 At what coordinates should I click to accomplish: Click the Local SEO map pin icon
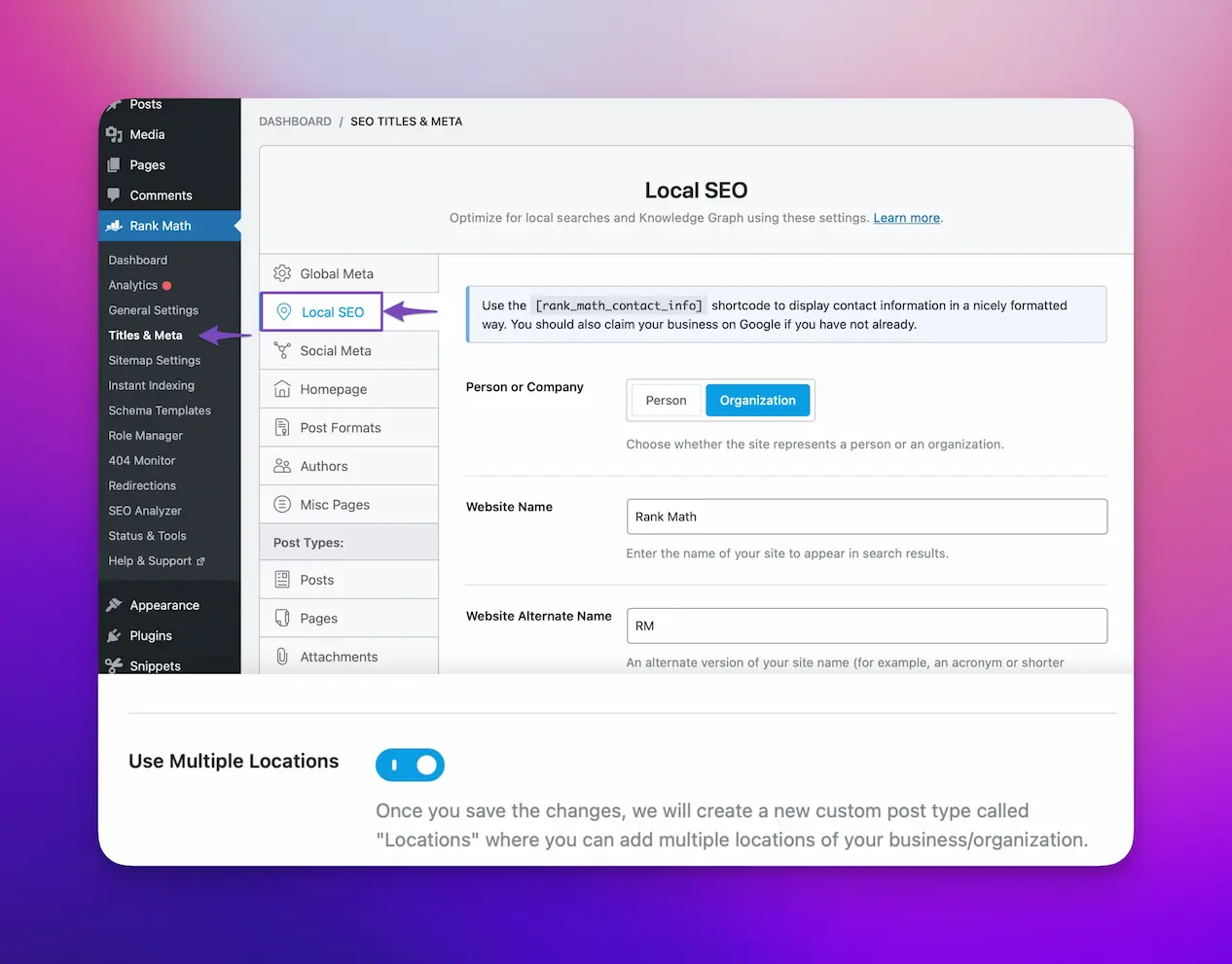coord(284,312)
